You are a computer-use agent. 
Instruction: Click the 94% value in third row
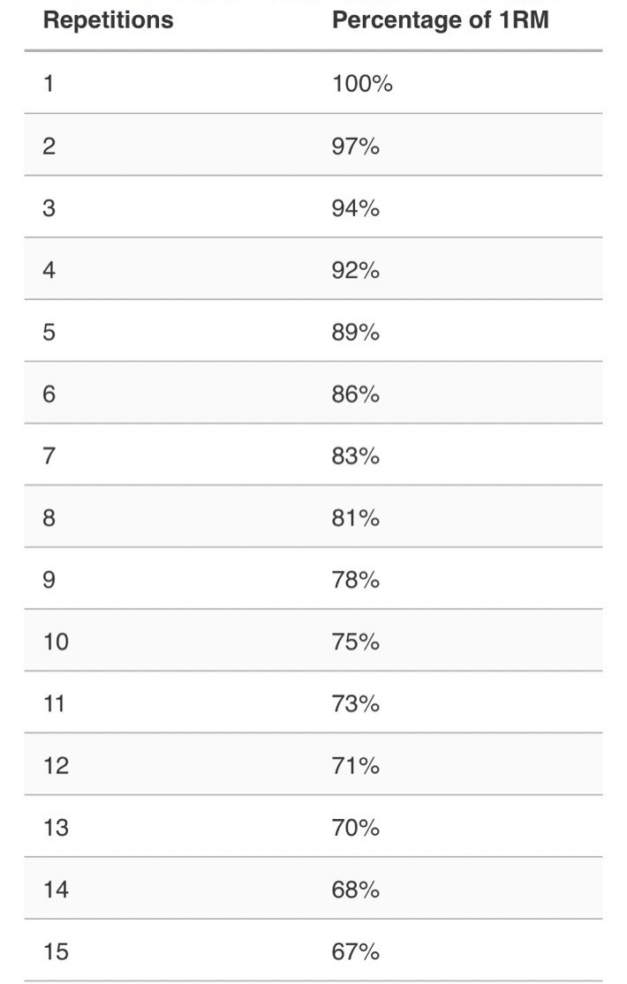coord(356,207)
